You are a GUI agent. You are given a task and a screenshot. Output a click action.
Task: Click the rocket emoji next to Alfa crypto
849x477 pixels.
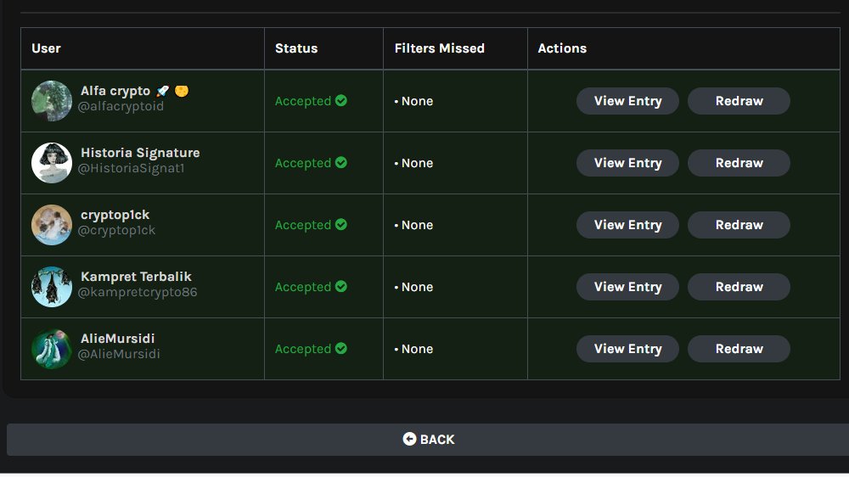[163, 91]
